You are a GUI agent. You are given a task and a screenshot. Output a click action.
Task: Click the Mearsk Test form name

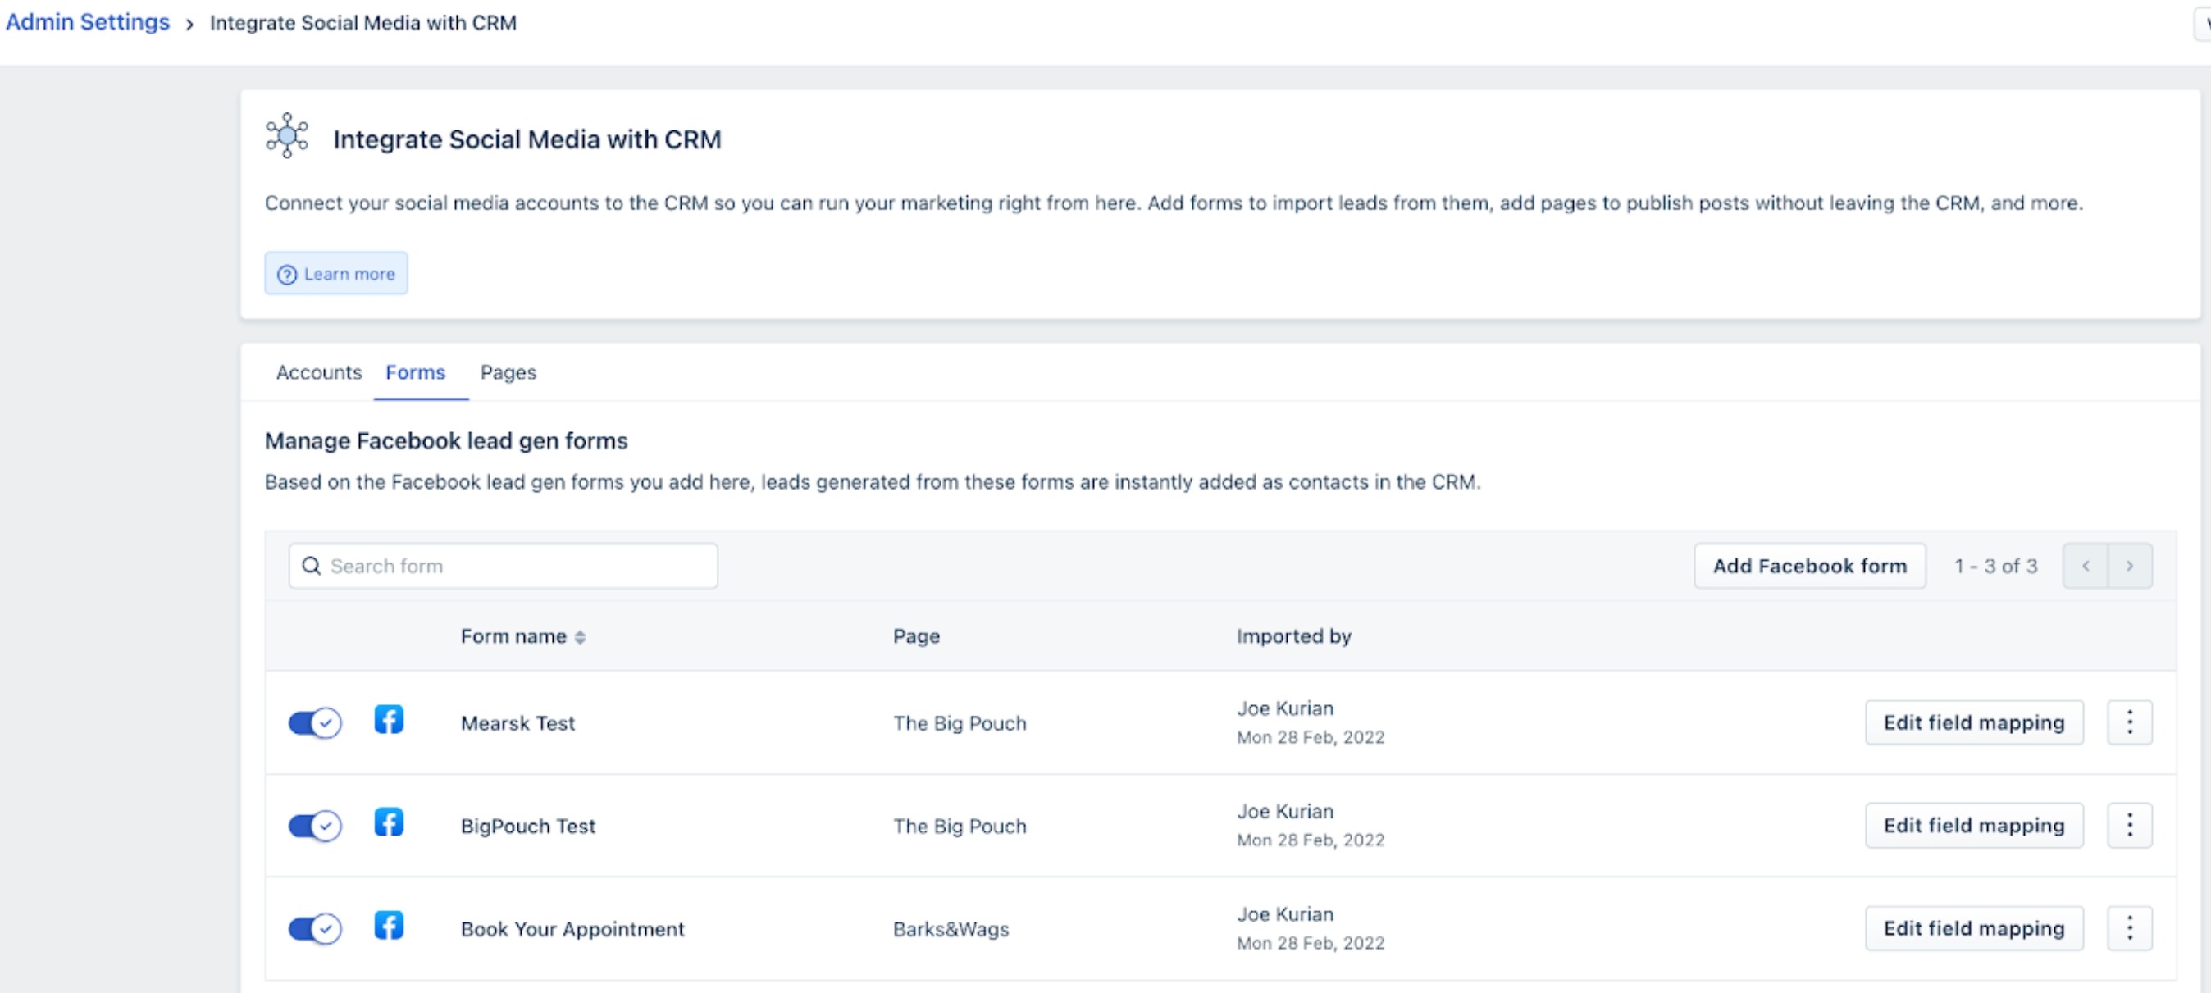point(517,723)
